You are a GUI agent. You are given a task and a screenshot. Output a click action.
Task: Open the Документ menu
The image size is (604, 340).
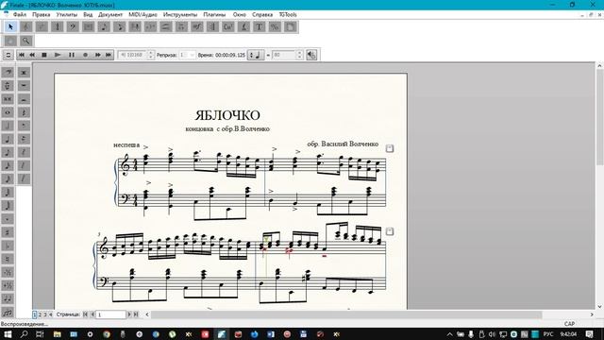tap(110, 14)
